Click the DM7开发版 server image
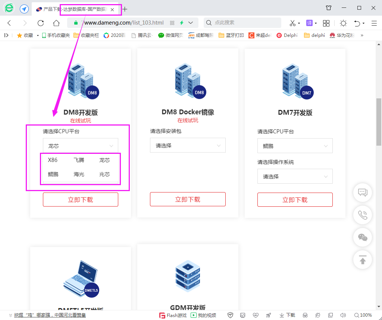This screenshot has height=320, width=382. 298,81
